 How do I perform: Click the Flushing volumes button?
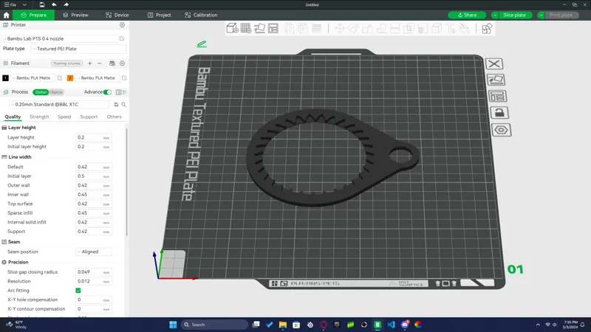coord(66,63)
